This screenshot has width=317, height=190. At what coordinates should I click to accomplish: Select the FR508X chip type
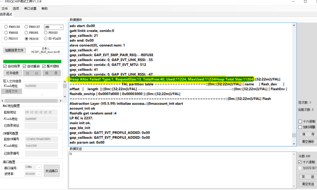click(x=26, y=33)
